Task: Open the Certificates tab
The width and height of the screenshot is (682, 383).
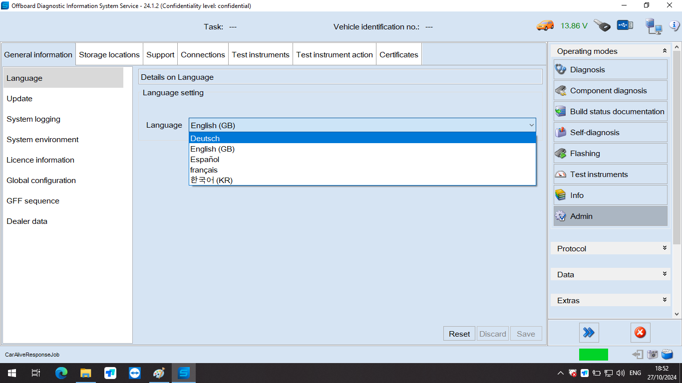Action: pyautogui.click(x=398, y=55)
